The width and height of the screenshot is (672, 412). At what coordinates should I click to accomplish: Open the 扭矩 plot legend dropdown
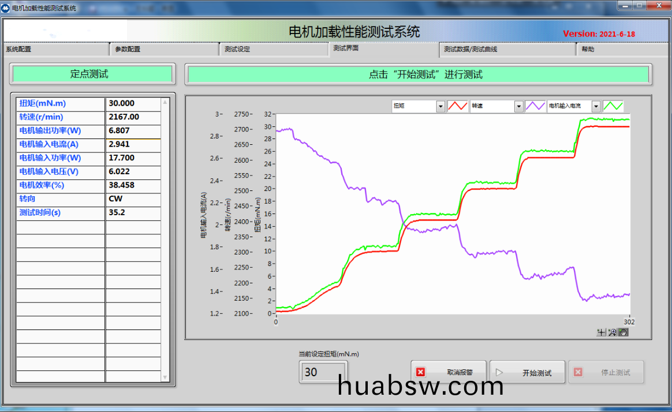pos(440,106)
